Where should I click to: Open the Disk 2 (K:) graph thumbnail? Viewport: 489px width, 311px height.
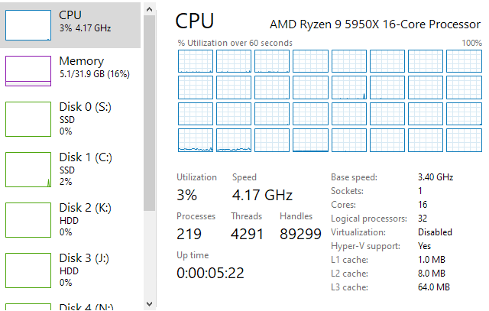pyautogui.click(x=28, y=219)
